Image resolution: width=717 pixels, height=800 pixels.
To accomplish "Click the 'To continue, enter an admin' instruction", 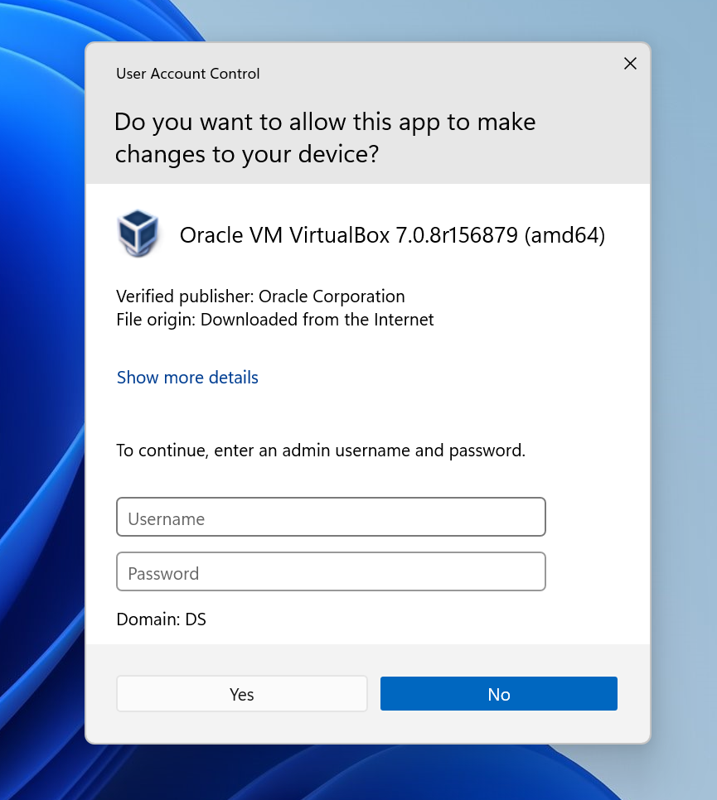I will (320, 451).
